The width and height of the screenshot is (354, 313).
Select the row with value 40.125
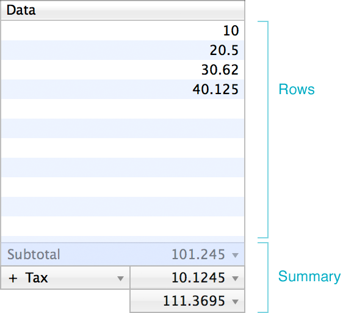[x=123, y=89]
